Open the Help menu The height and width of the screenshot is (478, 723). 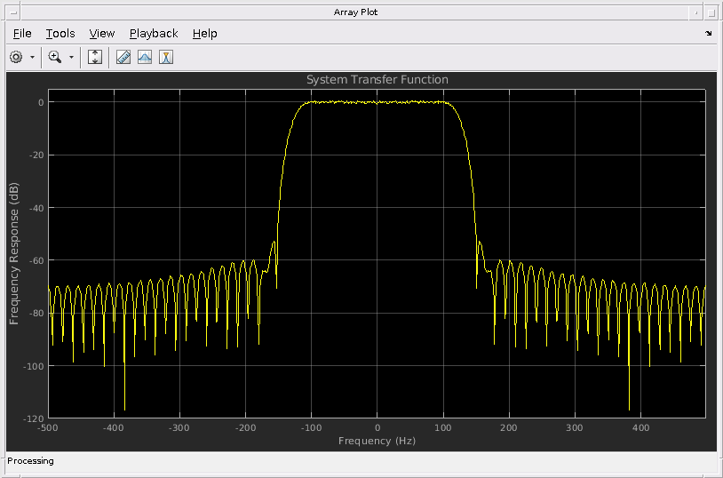click(204, 33)
